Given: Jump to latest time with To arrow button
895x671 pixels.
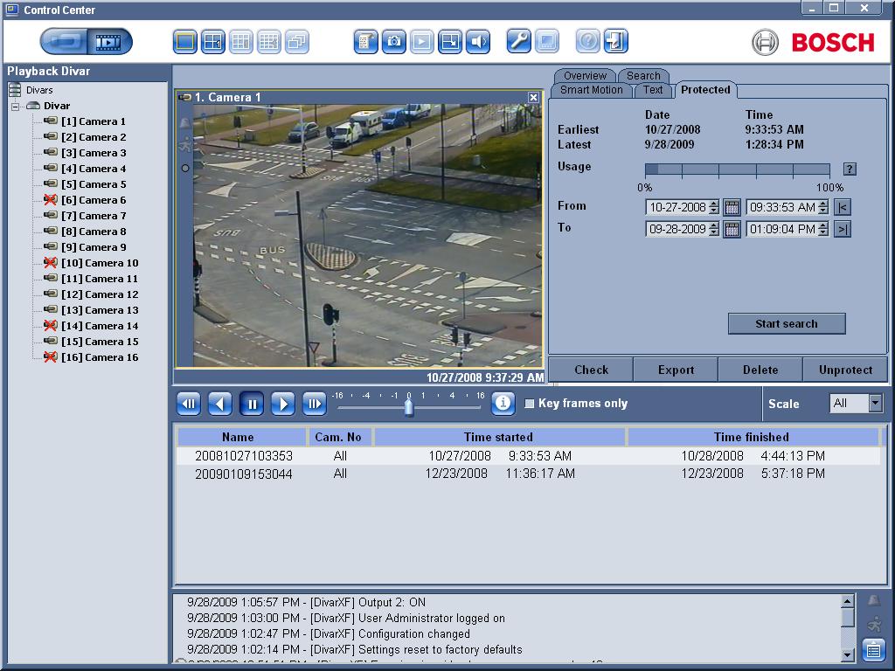Looking at the screenshot, I should click(843, 229).
